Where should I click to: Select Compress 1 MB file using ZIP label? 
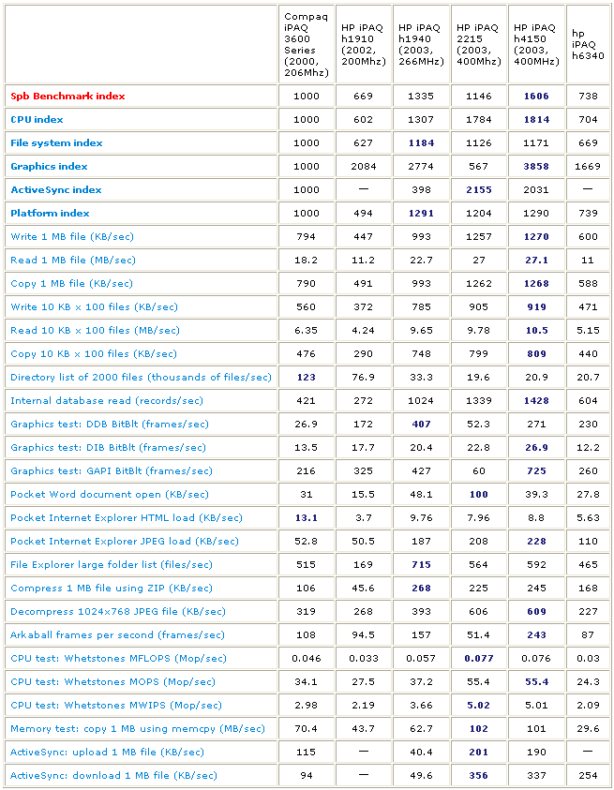pyautogui.click(x=112, y=588)
